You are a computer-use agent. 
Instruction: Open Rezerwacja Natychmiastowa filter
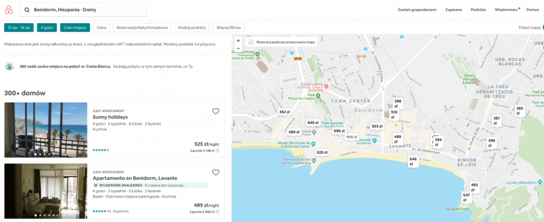pos(142,28)
